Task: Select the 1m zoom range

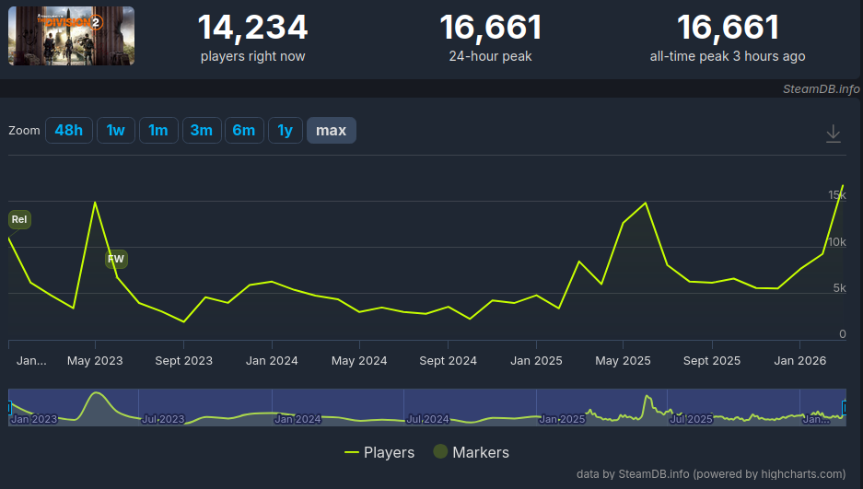Action: pos(158,131)
